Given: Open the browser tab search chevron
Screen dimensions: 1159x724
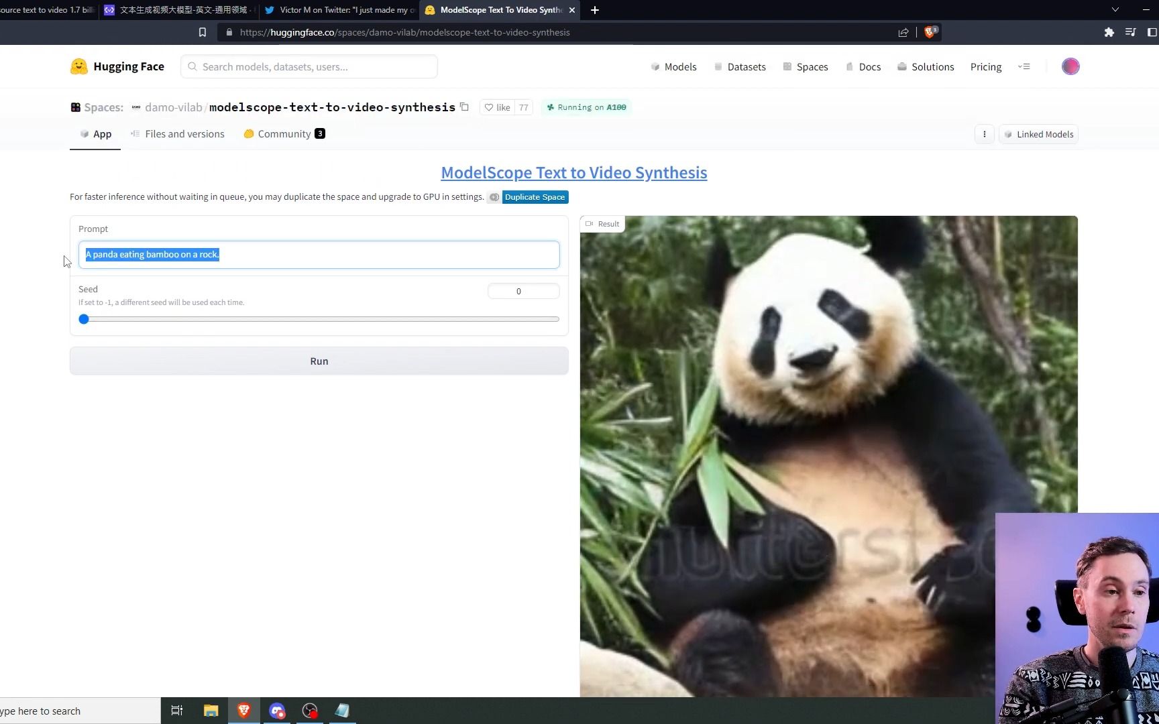Looking at the screenshot, I should (x=1115, y=10).
